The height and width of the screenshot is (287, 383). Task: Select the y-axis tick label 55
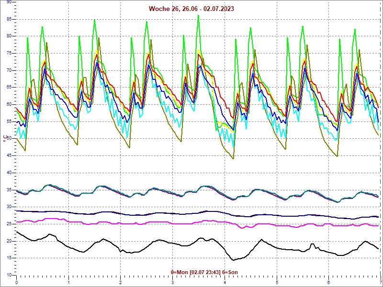pos(9,121)
